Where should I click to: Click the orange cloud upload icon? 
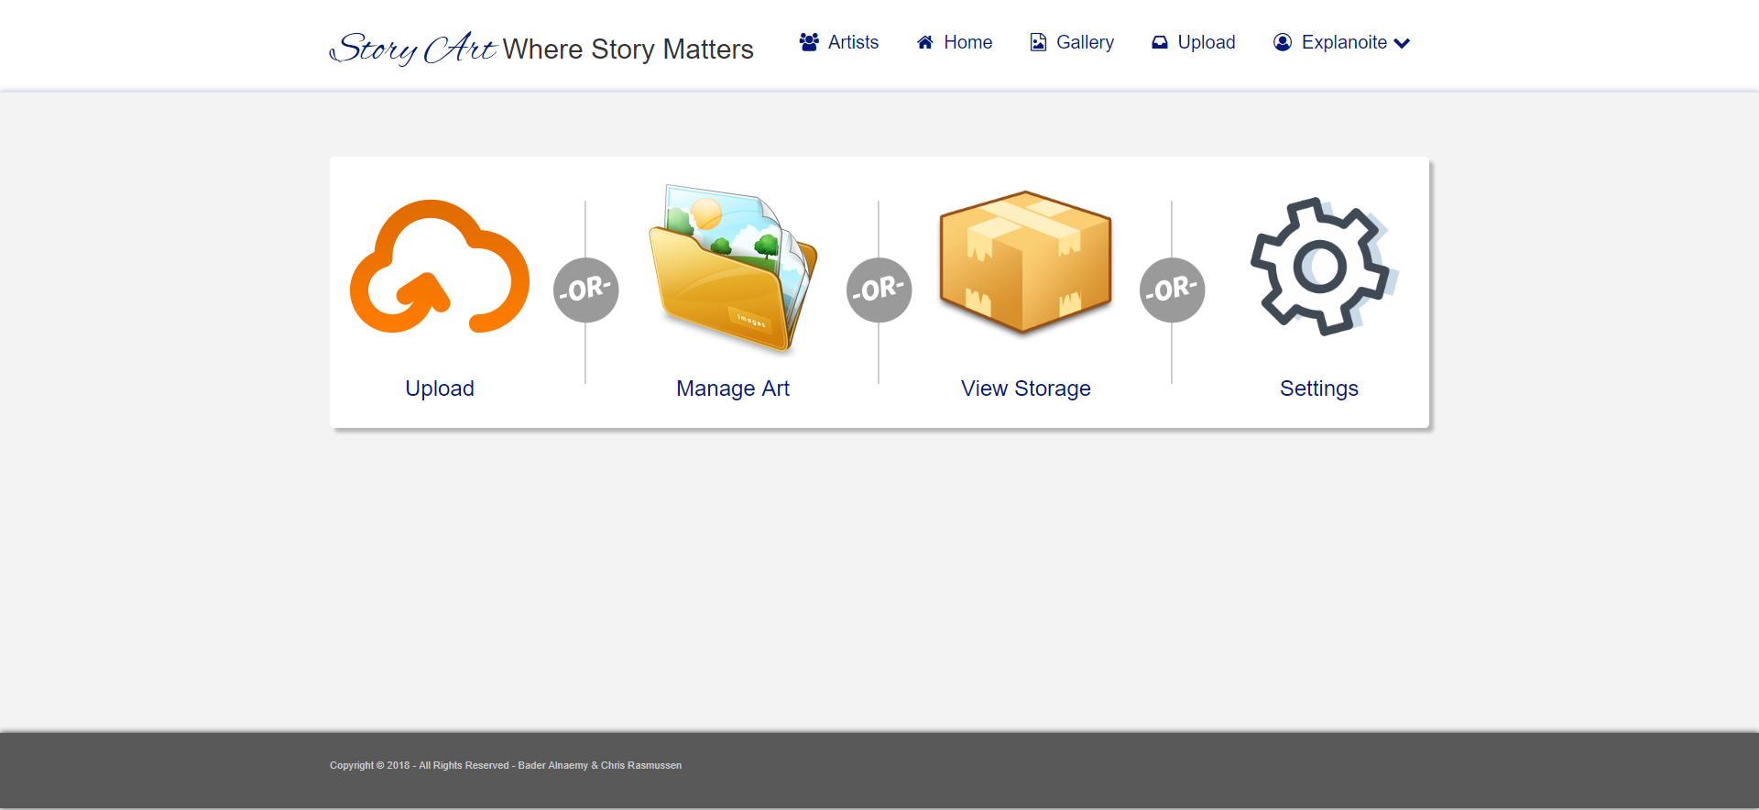click(x=440, y=268)
